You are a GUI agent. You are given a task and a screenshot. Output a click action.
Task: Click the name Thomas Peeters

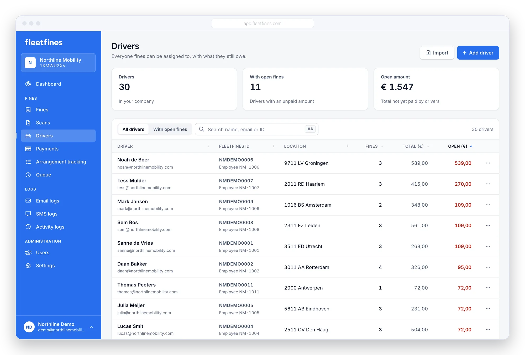[x=136, y=285]
